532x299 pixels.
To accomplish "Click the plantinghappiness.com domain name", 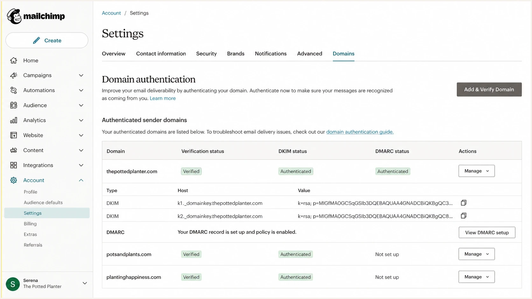I will tap(134, 277).
